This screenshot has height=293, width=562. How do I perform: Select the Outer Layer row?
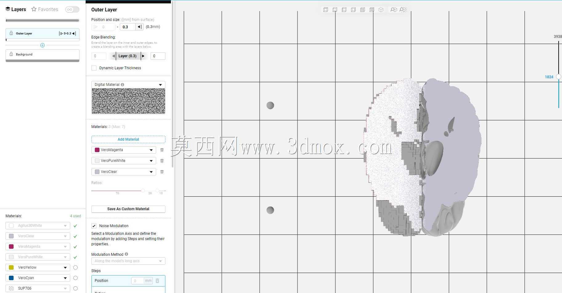42,34
